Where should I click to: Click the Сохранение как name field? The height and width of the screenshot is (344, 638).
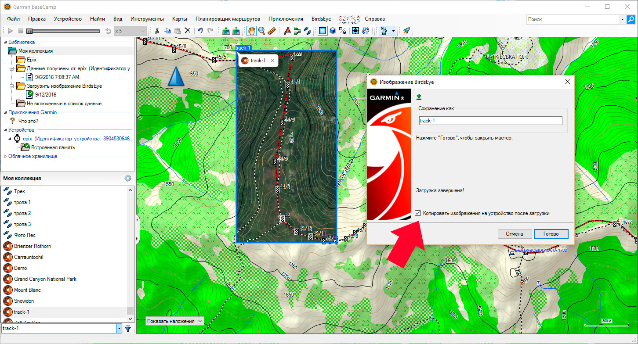[490, 121]
